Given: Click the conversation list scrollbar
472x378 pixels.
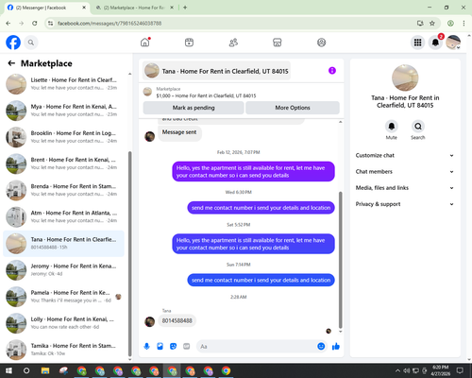Looking at the screenshot, I should [130, 253].
